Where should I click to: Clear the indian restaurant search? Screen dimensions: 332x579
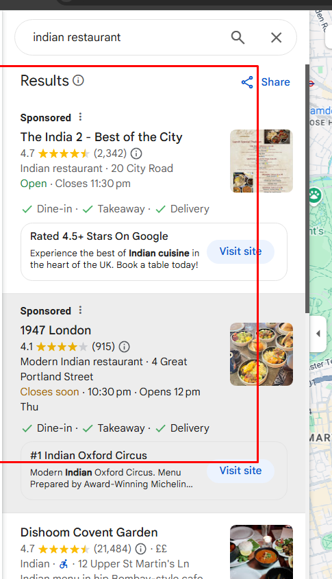coord(277,37)
